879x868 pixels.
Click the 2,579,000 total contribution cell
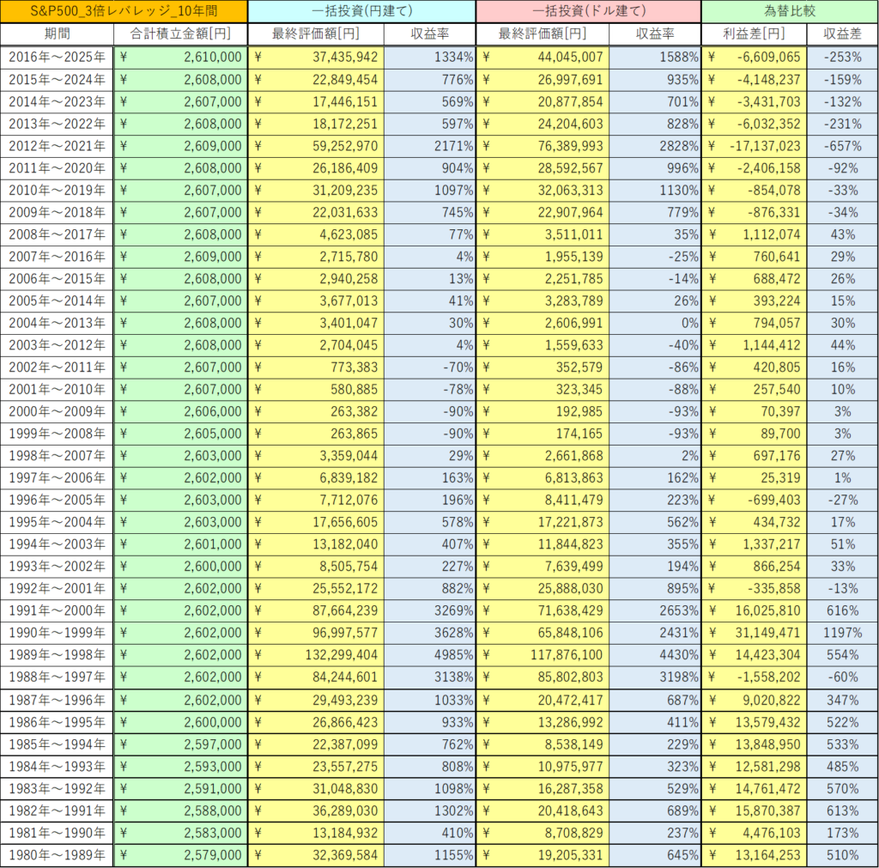(x=180, y=854)
